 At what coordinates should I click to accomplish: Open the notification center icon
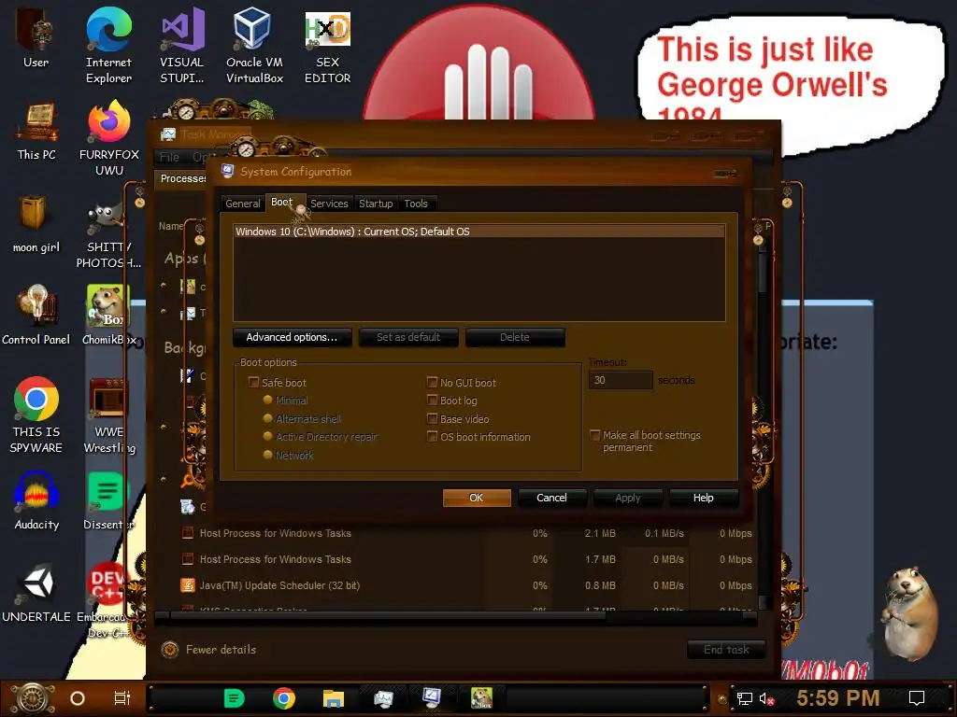click(x=917, y=698)
